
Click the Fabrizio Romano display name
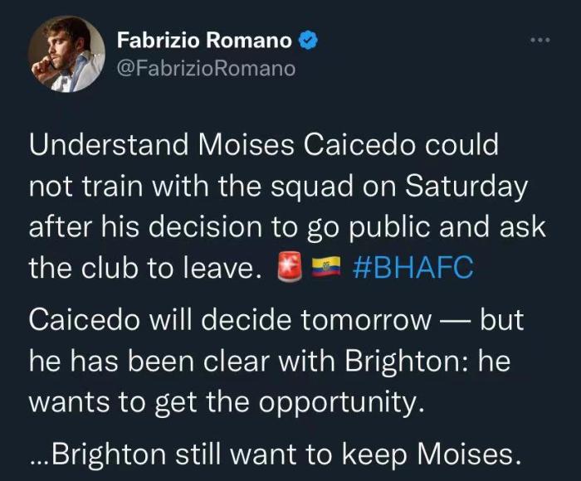(x=203, y=40)
